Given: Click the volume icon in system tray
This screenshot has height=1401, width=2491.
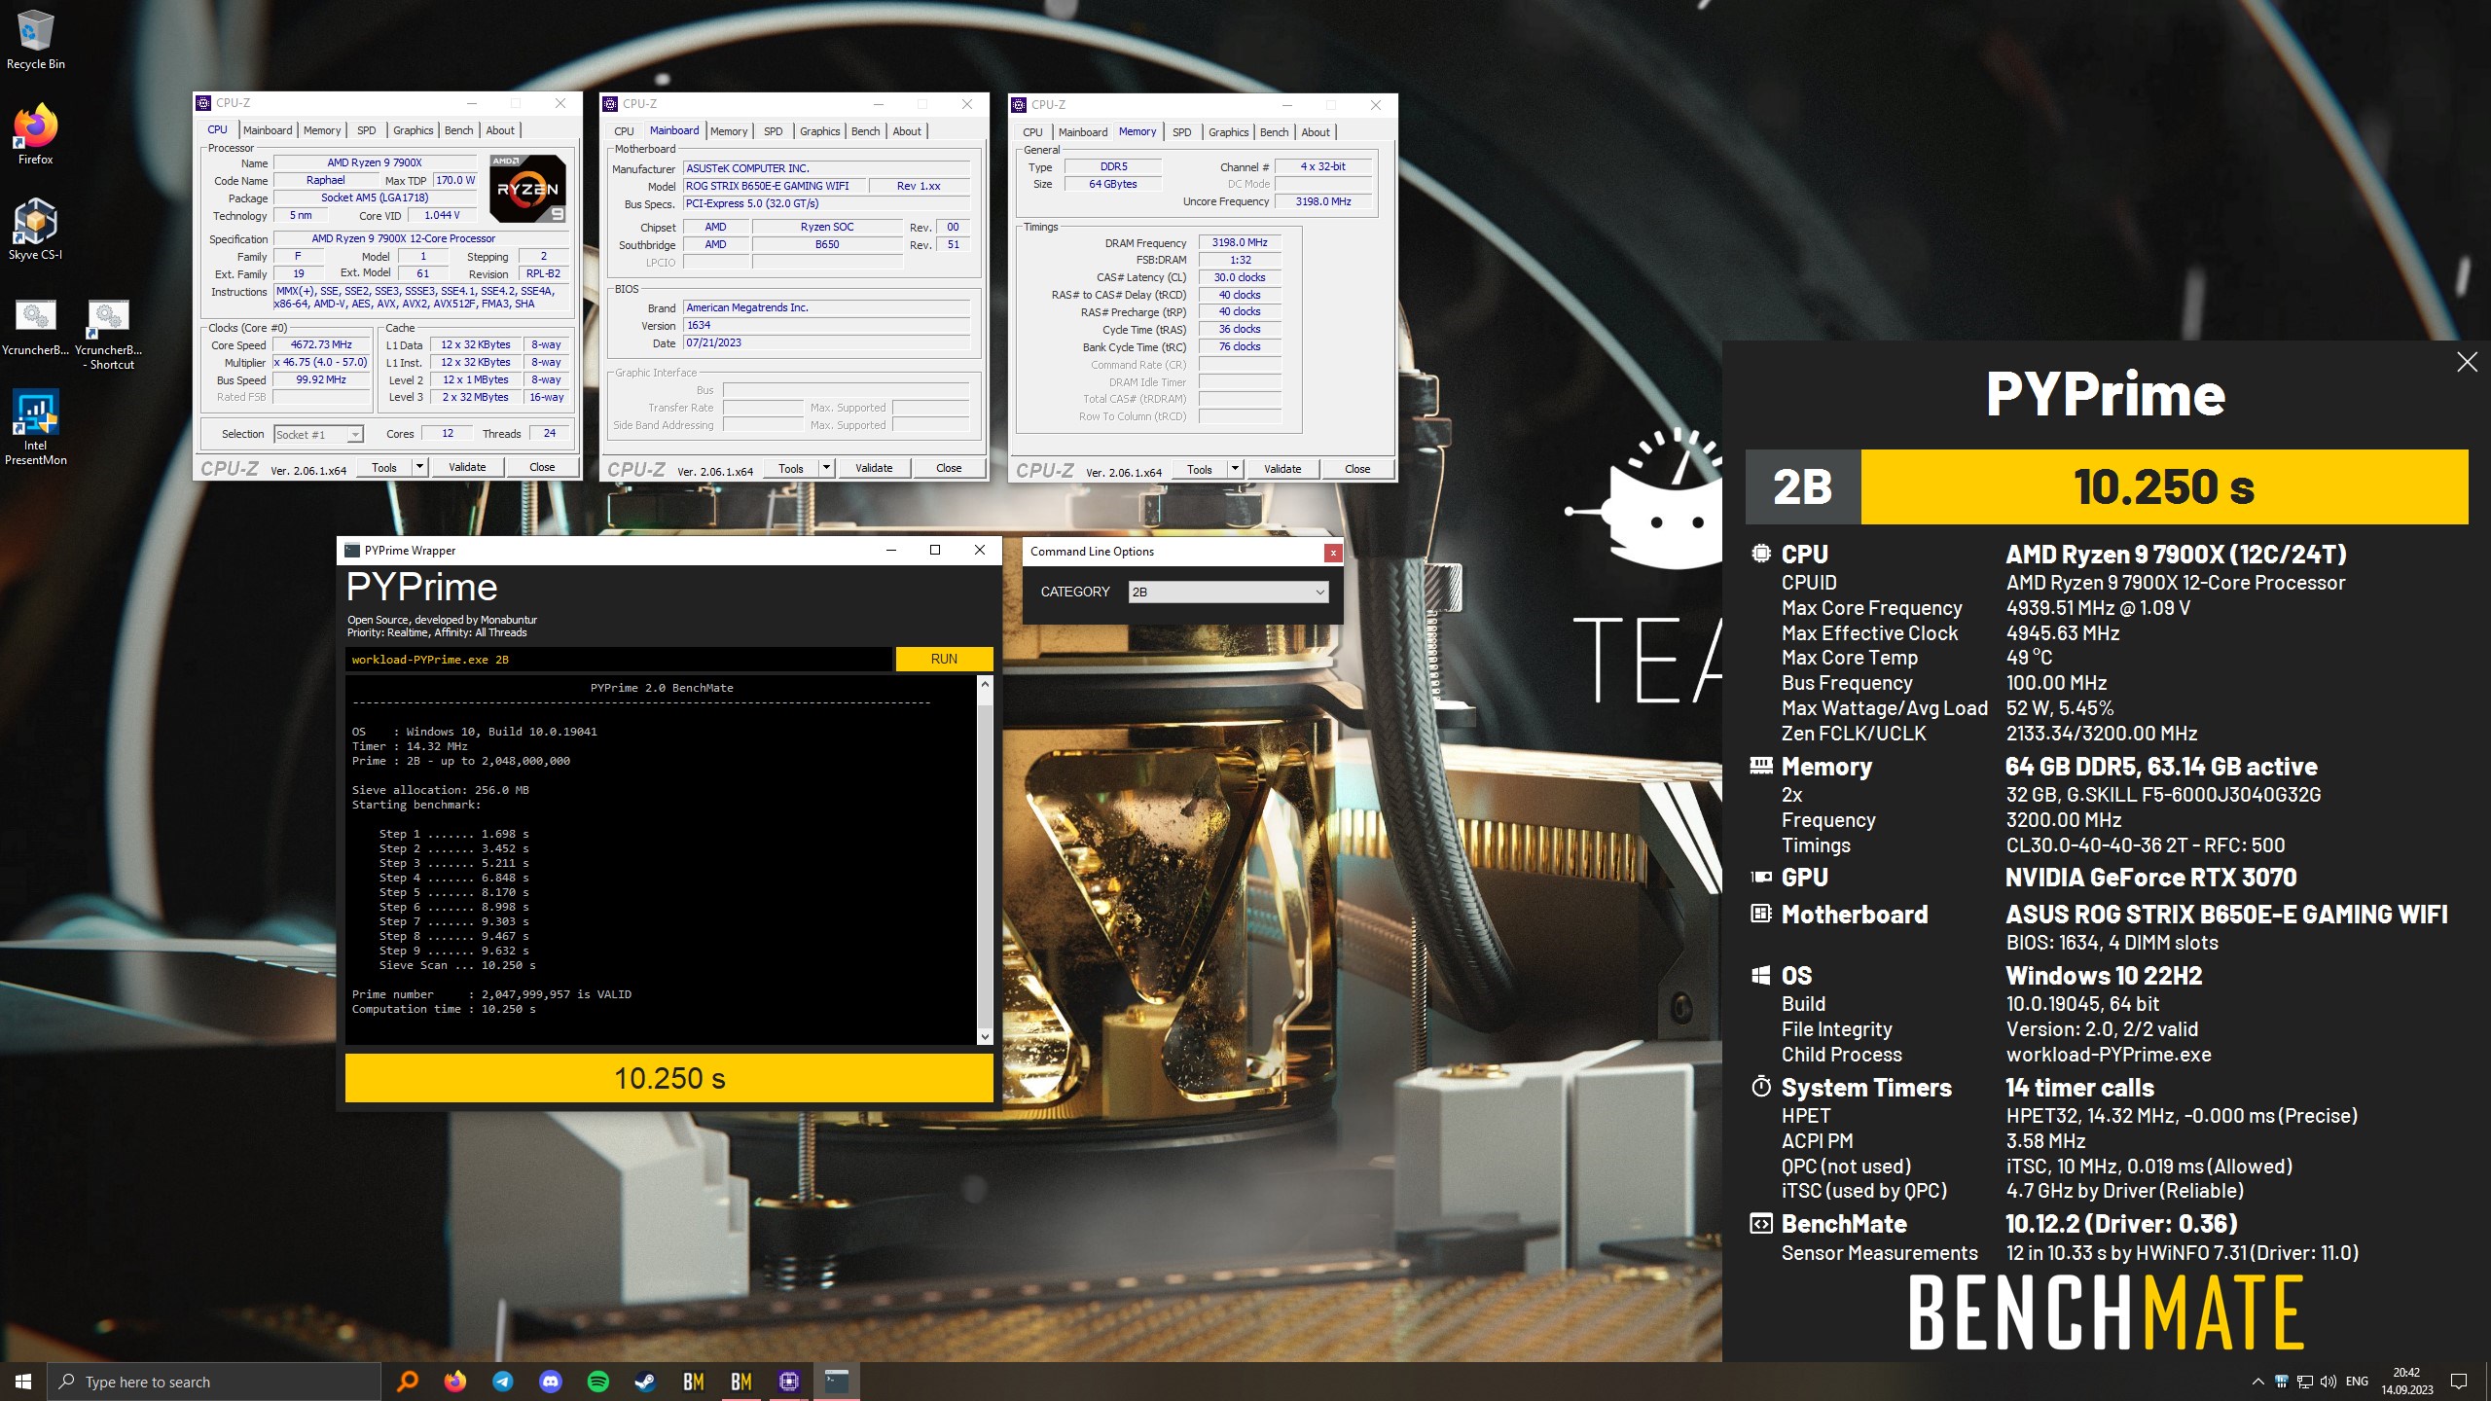Looking at the screenshot, I should [x=2328, y=1382].
